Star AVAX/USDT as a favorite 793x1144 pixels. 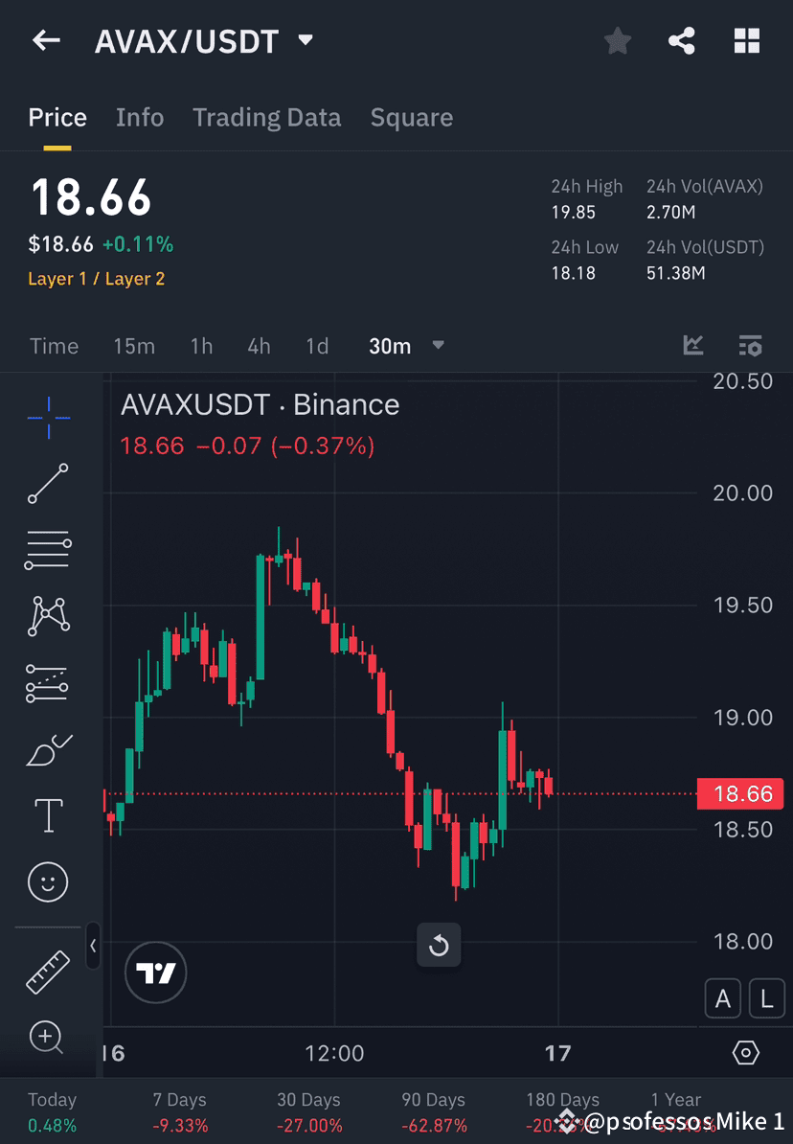point(617,40)
